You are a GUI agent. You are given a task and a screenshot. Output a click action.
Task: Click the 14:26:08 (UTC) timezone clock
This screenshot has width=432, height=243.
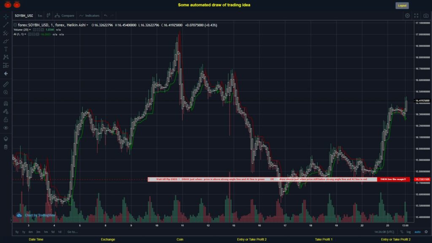click(384, 232)
